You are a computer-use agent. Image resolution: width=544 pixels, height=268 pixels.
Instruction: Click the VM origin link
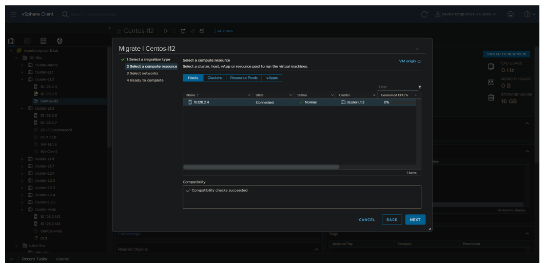click(407, 61)
